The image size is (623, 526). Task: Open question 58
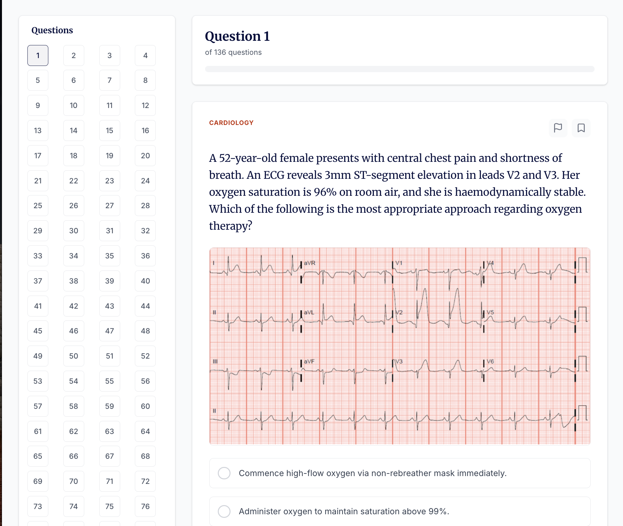point(74,406)
